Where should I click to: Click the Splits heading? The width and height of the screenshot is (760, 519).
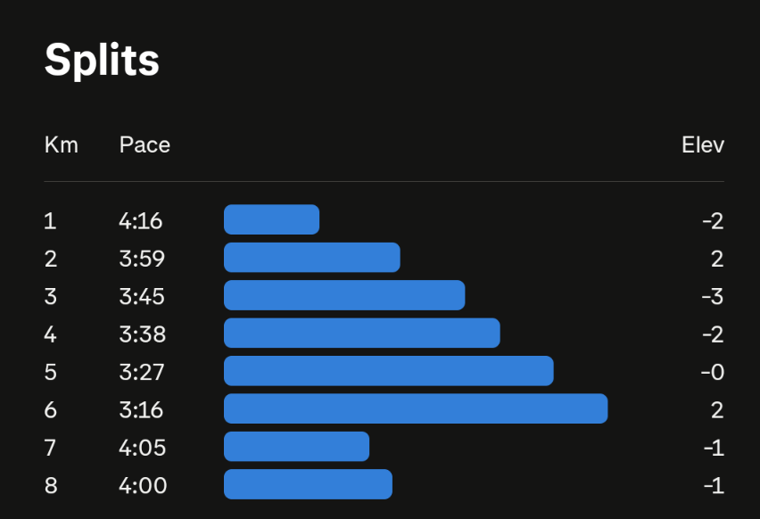pyautogui.click(x=102, y=61)
